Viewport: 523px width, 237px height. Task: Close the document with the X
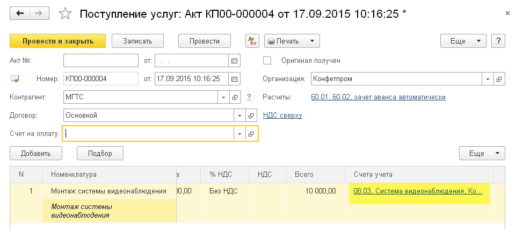(507, 13)
